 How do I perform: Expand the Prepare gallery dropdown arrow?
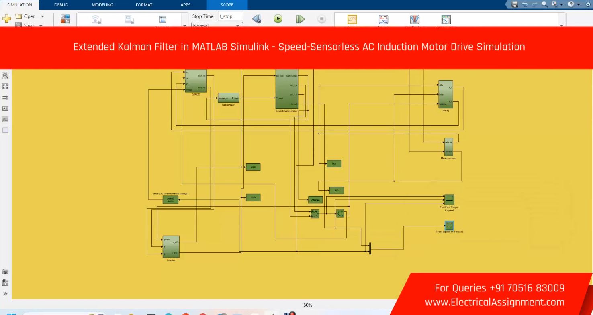pos(185,25)
